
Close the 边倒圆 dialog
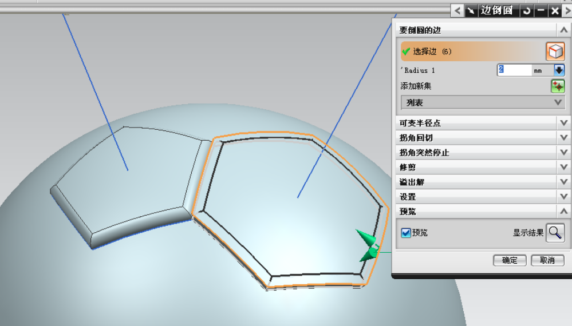click(555, 10)
